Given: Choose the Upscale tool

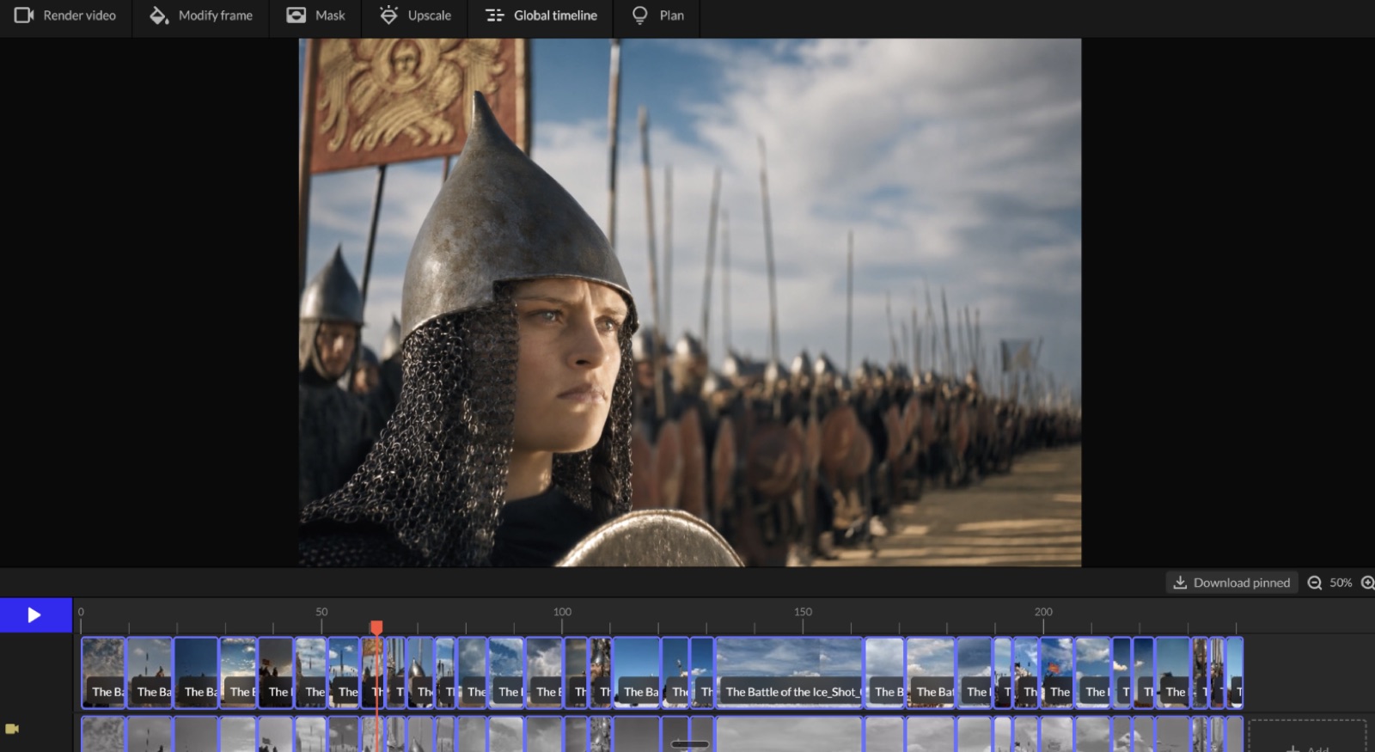Looking at the screenshot, I should (x=415, y=15).
